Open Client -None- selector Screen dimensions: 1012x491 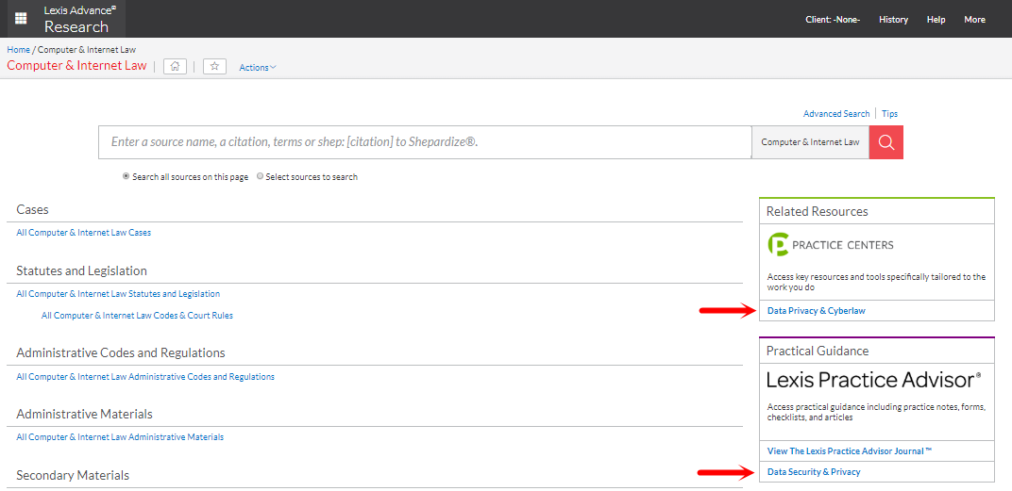[x=833, y=20]
